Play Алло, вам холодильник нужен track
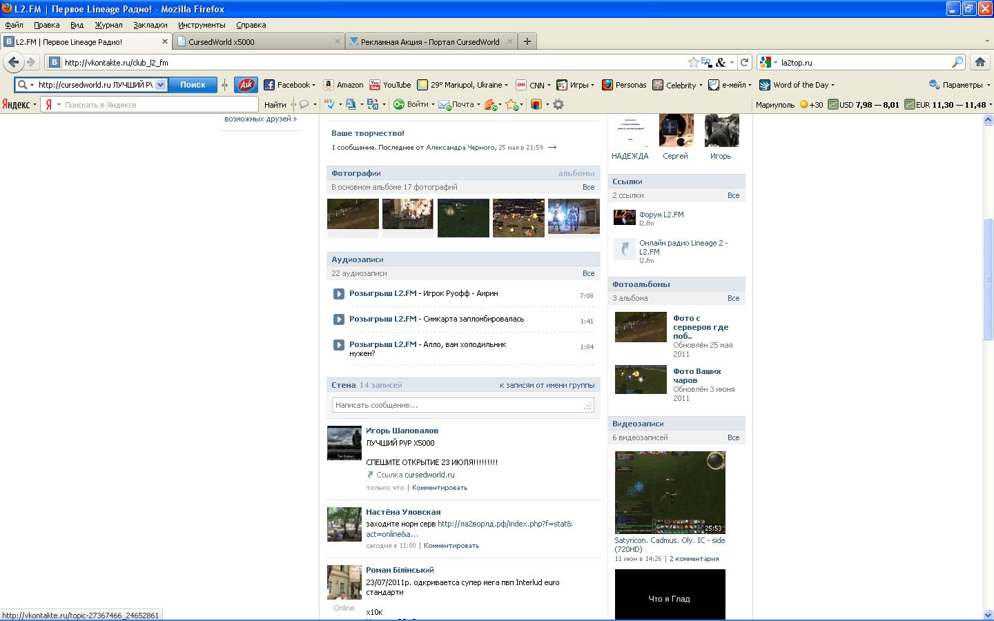 click(339, 345)
